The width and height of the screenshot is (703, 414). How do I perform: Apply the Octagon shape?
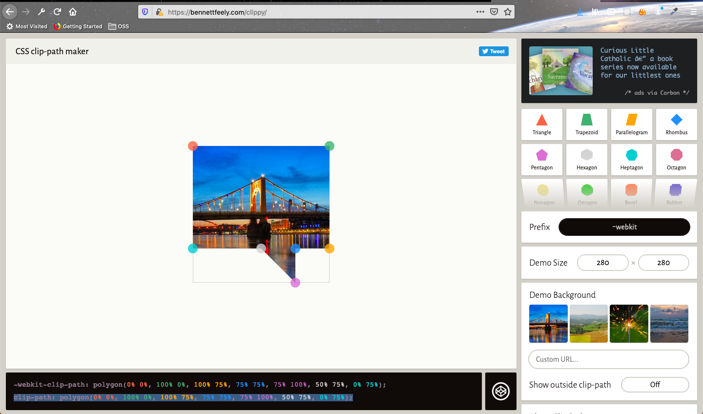(x=677, y=160)
